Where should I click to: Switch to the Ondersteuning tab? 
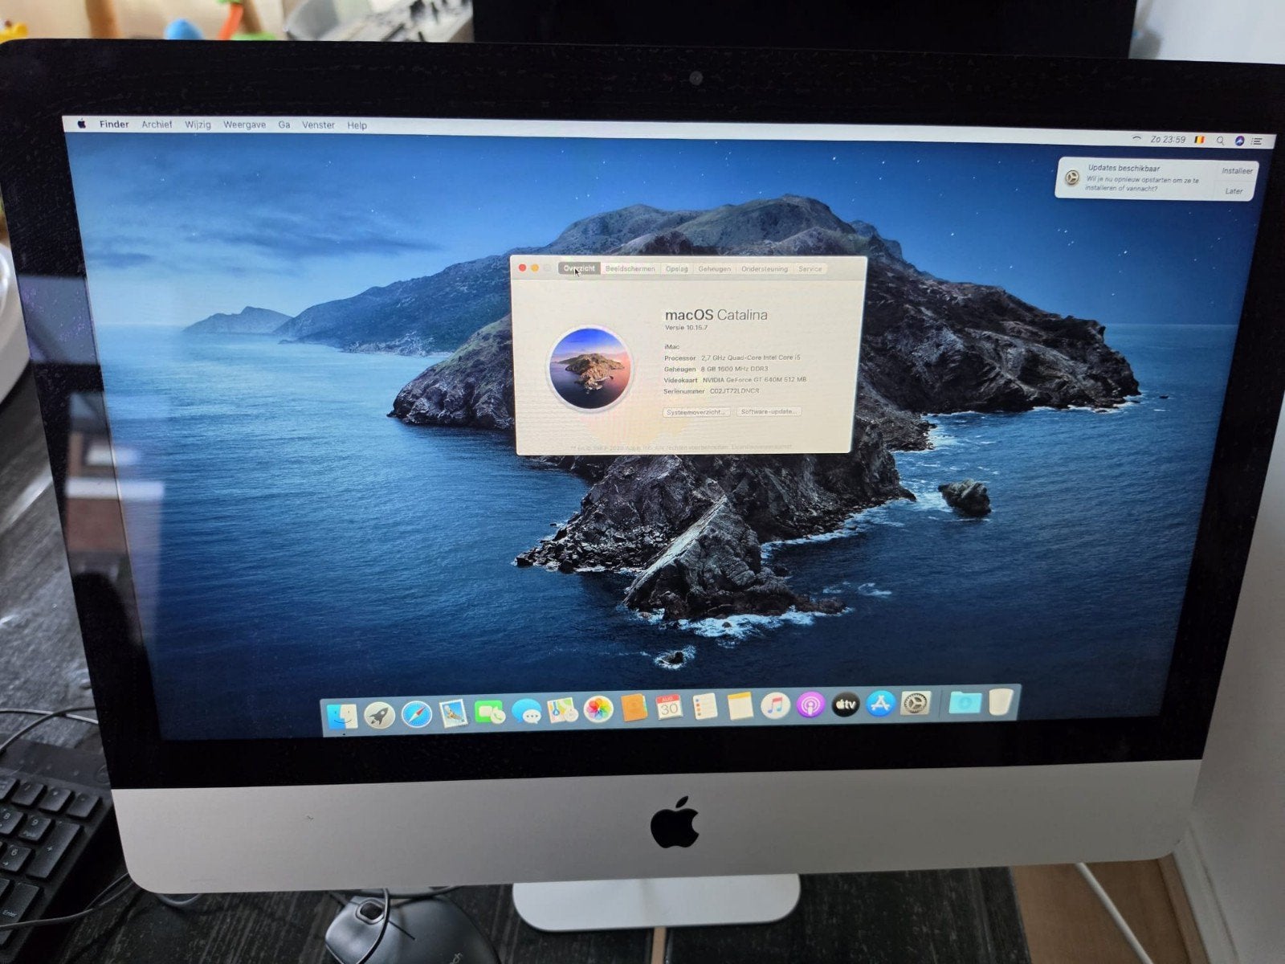pyautogui.click(x=765, y=269)
